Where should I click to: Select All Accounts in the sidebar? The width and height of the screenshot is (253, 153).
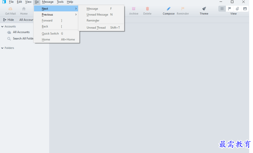(21, 32)
